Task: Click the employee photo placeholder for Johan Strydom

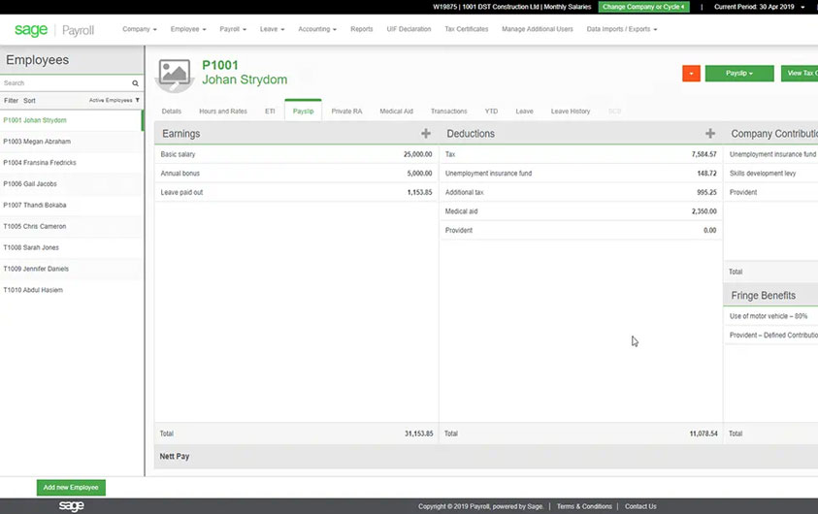Action: click(175, 73)
